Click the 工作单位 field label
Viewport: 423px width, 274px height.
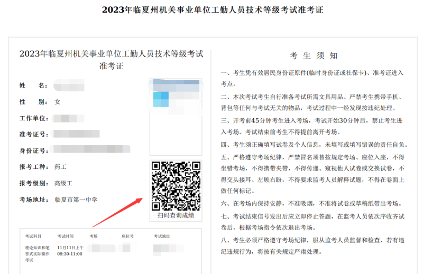click(33, 118)
